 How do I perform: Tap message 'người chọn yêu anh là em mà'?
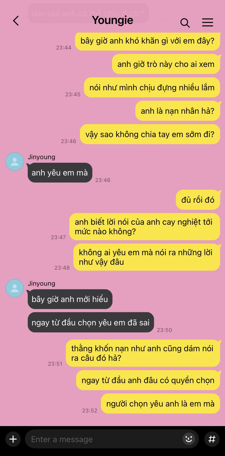pos(160,403)
